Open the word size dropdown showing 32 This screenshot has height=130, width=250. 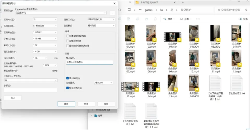(x=45, y=45)
